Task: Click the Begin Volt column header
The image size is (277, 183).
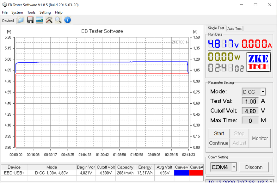Action: 86,167
